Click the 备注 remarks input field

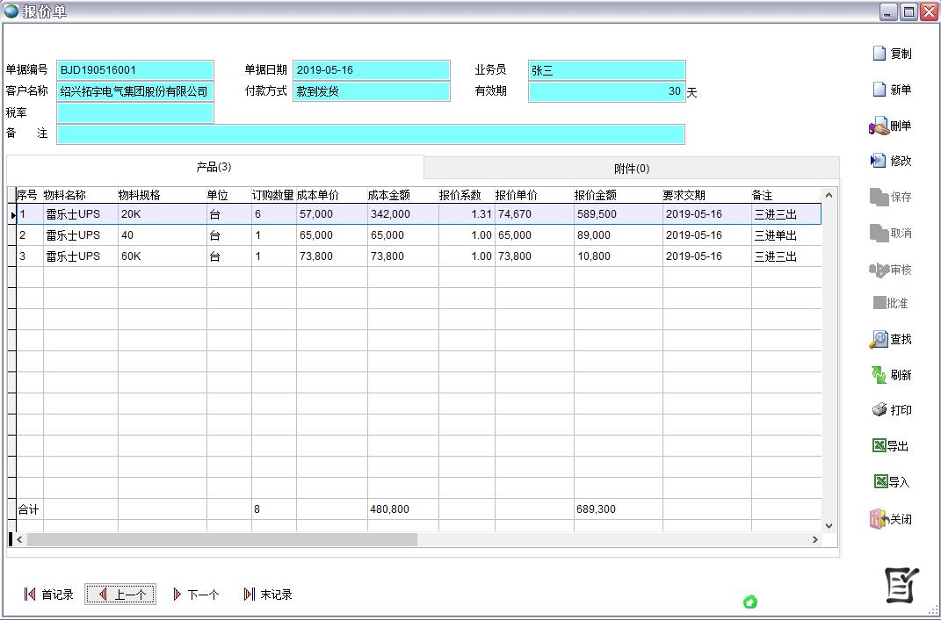pos(370,134)
